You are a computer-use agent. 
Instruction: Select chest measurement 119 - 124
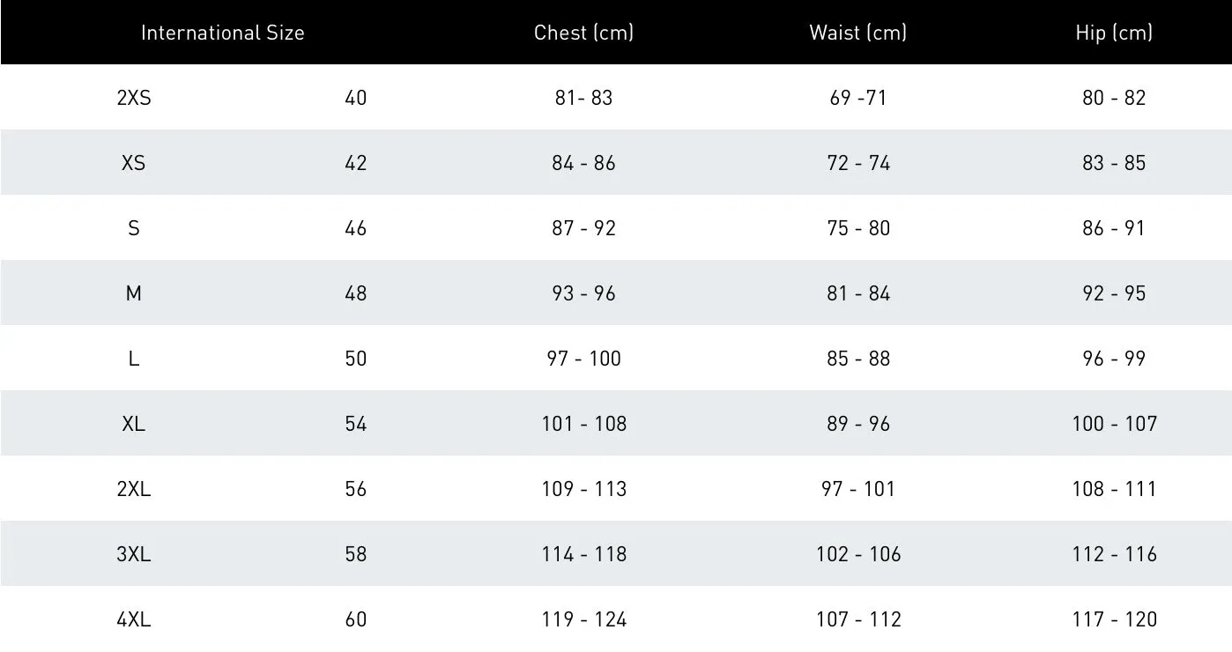(583, 619)
